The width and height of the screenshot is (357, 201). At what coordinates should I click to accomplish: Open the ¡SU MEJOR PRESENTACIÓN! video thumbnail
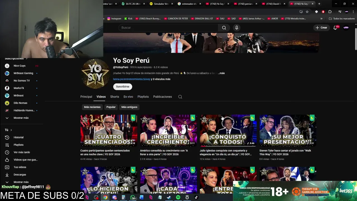click(x=288, y=131)
